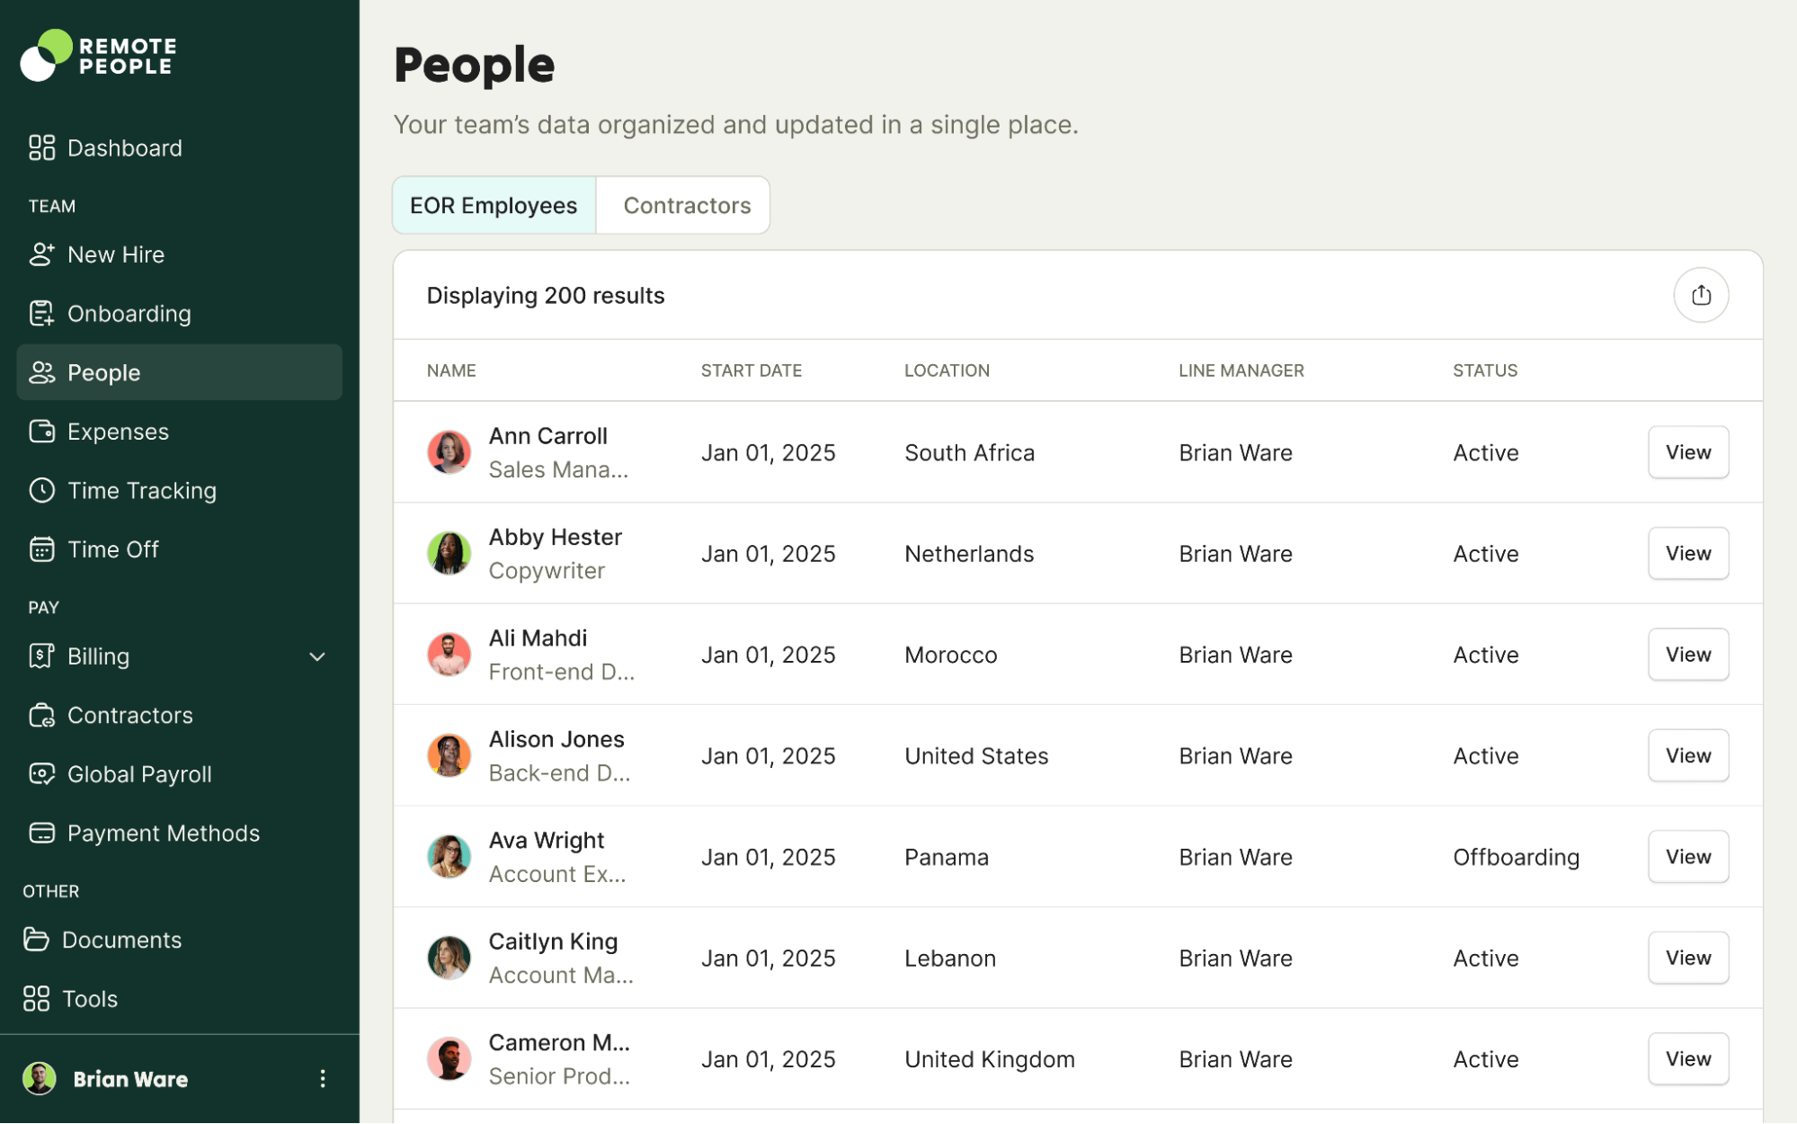View Ann Carroll's employee details

[x=1687, y=452]
